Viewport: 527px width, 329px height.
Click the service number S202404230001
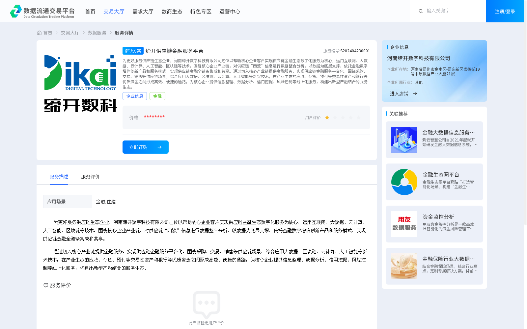point(355,51)
